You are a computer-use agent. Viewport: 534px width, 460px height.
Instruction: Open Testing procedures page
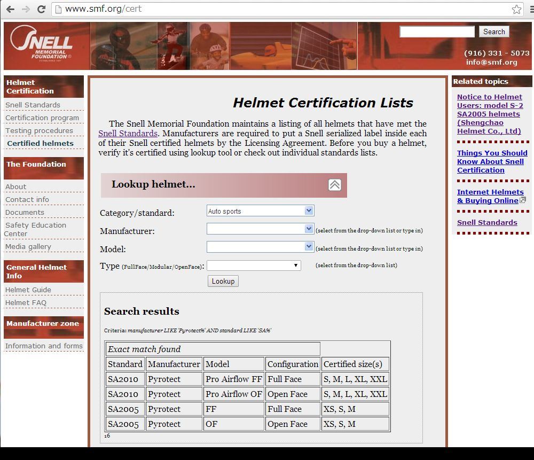click(39, 131)
